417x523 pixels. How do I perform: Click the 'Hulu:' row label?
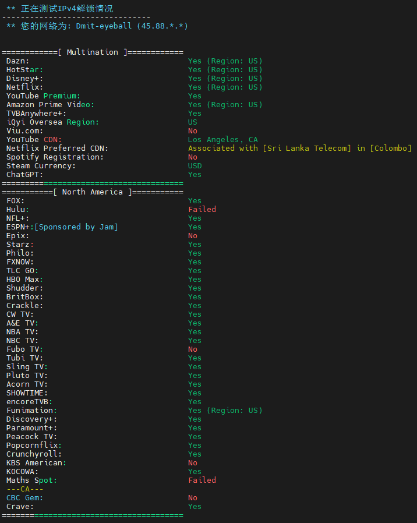[x=17, y=210]
